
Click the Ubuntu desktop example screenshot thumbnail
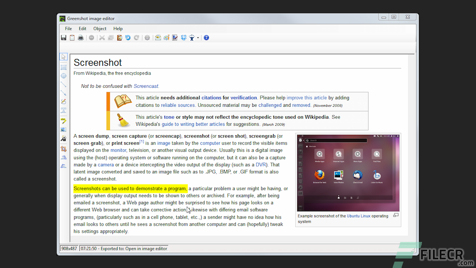[x=348, y=173]
